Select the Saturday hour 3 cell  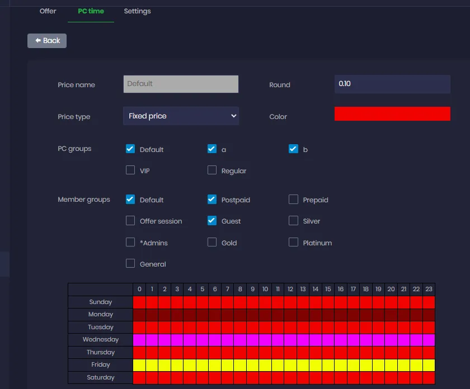177,378
